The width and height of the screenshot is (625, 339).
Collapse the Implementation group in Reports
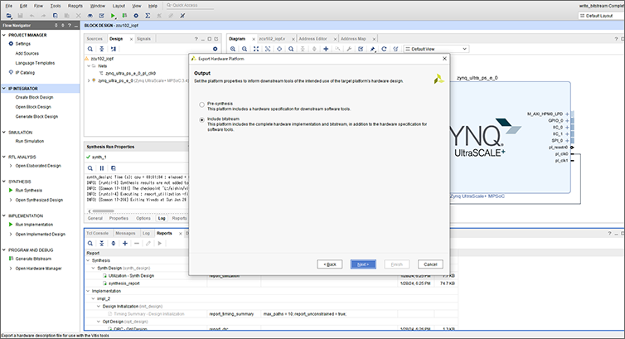point(88,291)
